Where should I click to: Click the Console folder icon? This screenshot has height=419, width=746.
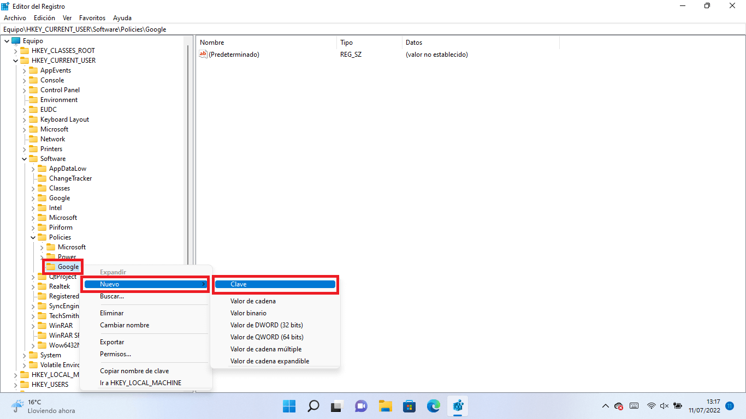click(33, 80)
